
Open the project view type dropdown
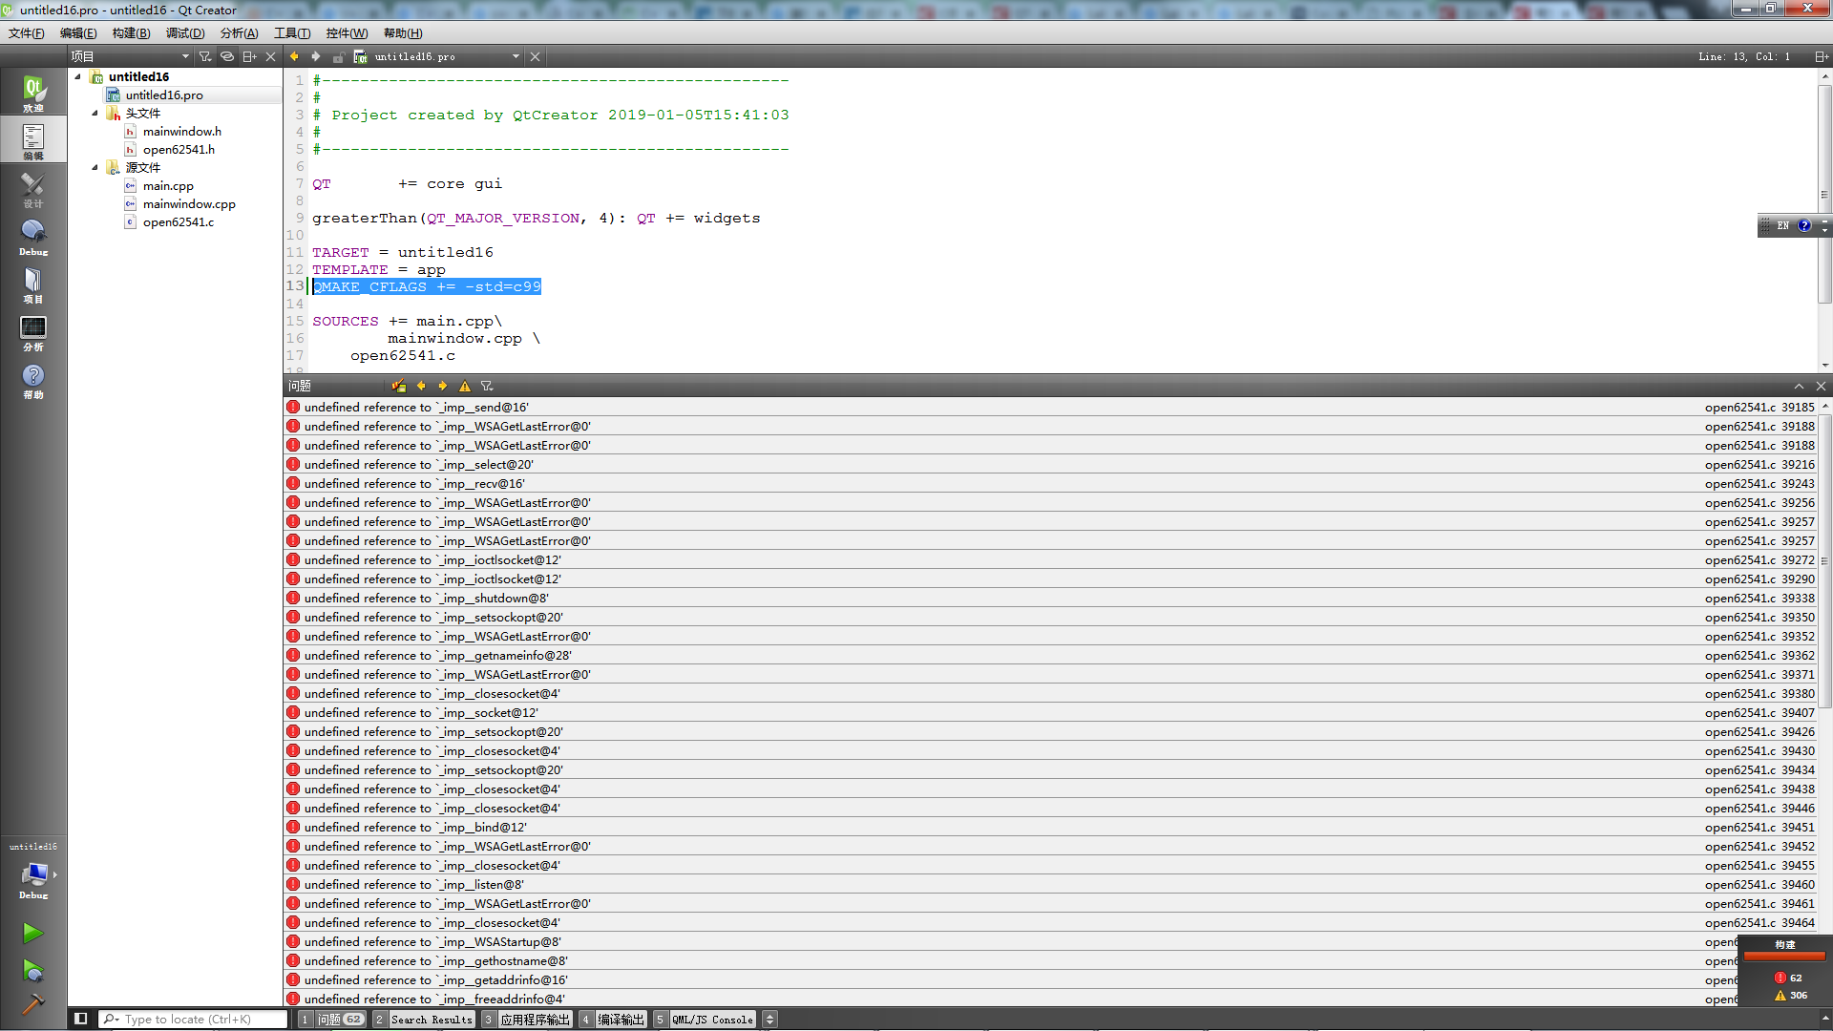[x=185, y=56]
